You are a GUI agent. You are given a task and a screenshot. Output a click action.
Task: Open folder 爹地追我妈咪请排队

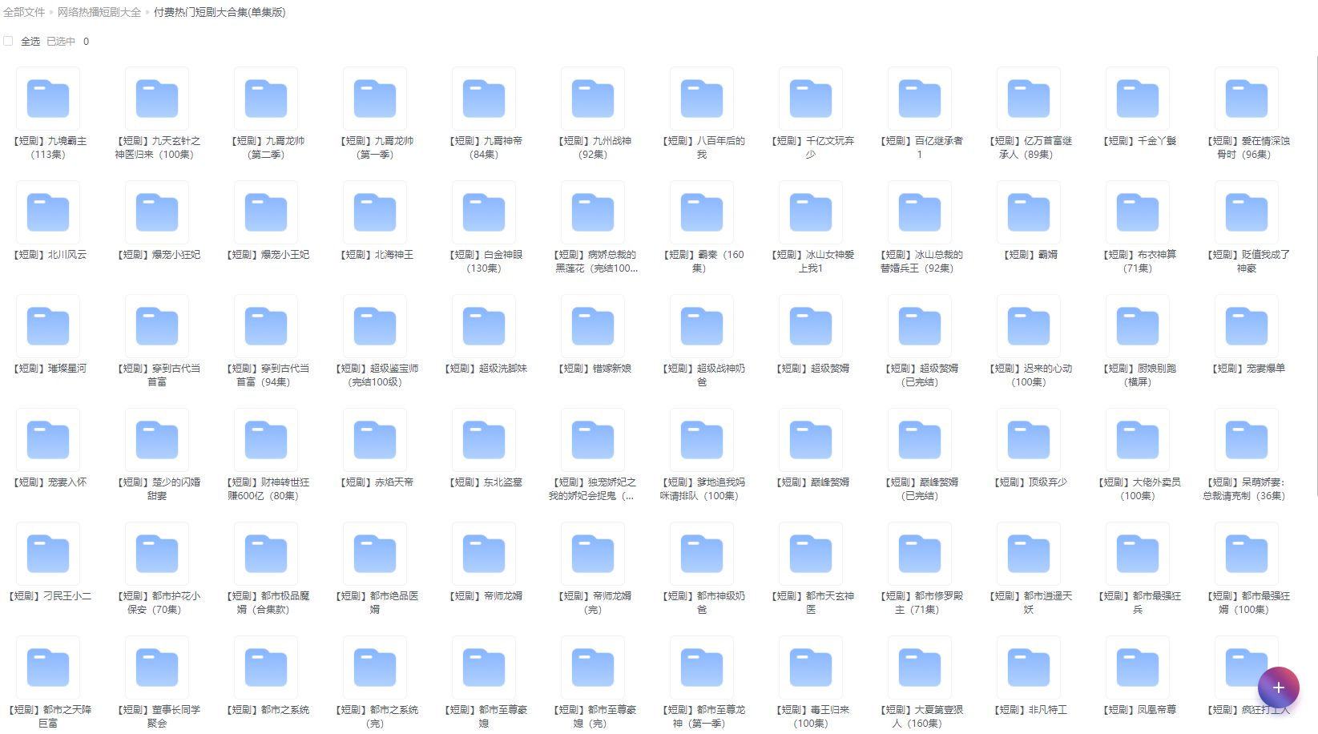(702, 440)
